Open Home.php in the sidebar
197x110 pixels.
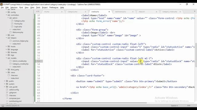18,24
